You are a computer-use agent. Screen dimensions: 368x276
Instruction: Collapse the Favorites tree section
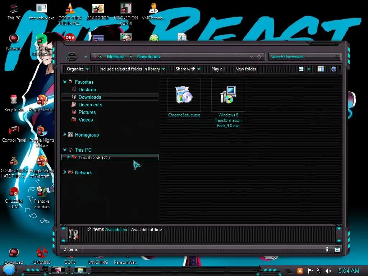65,82
